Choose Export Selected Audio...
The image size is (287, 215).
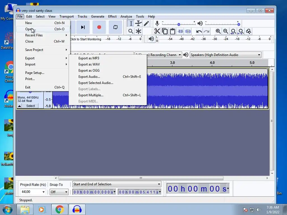[108, 83]
